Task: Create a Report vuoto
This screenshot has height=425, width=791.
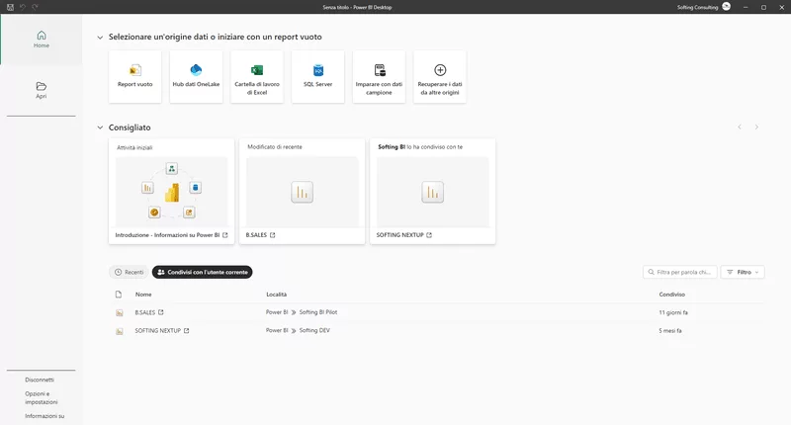Action: click(135, 77)
